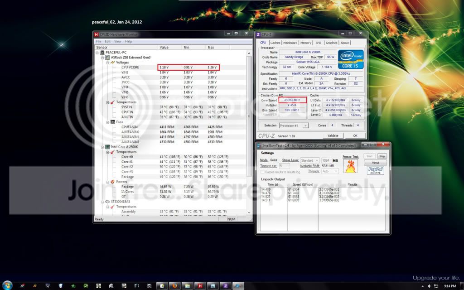Click the Start button in IntelBurnTest

click(369, 156)
